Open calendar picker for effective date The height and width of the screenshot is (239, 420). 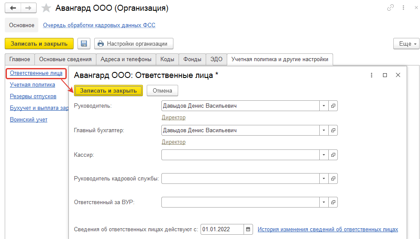(x=249, y=230)
